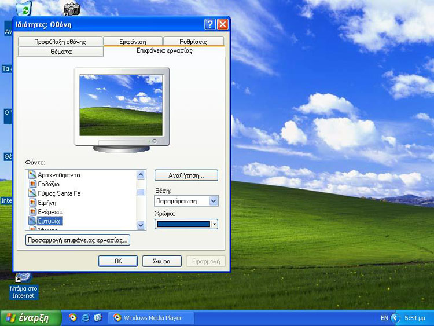This screenshot has width=434, height=326.
Task: Switch to the Θέματα tab
Action: click(x=61, y=52)
